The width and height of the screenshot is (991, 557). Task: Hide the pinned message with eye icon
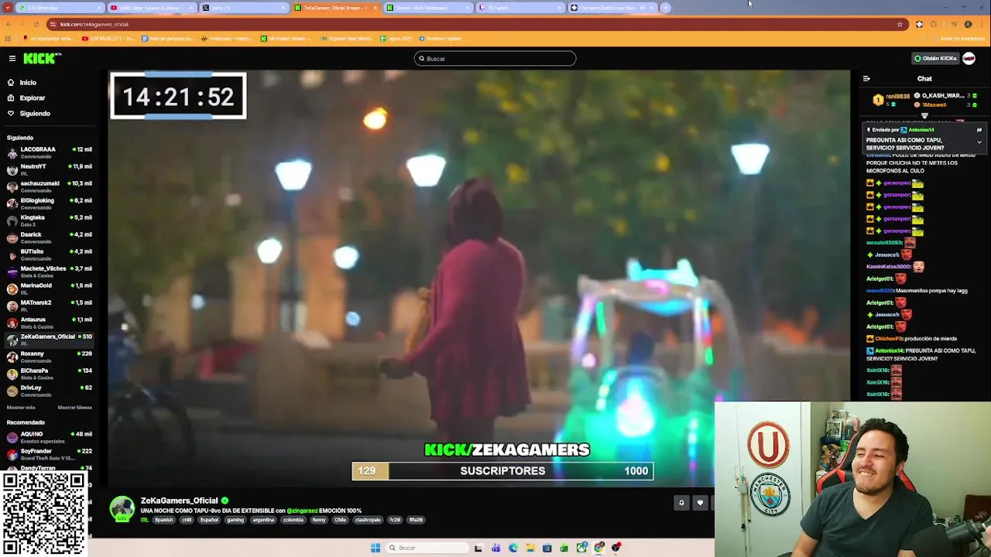(979, 130)
